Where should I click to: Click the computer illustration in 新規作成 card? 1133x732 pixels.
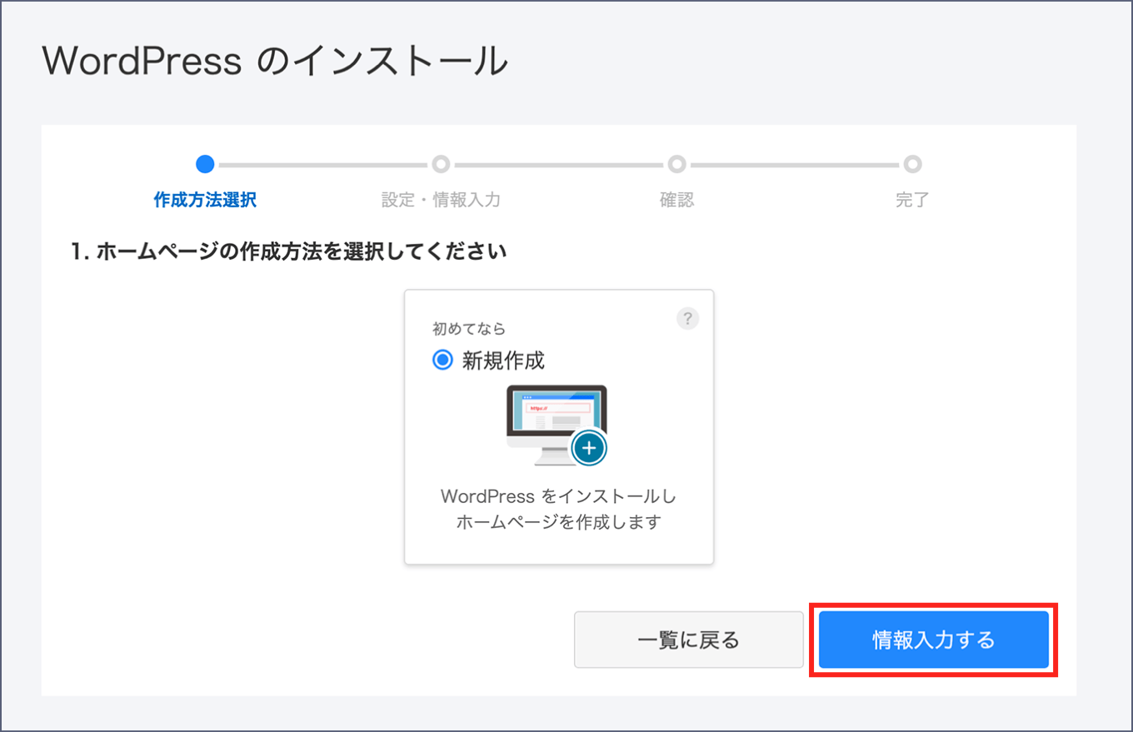(x=557, y=425)
